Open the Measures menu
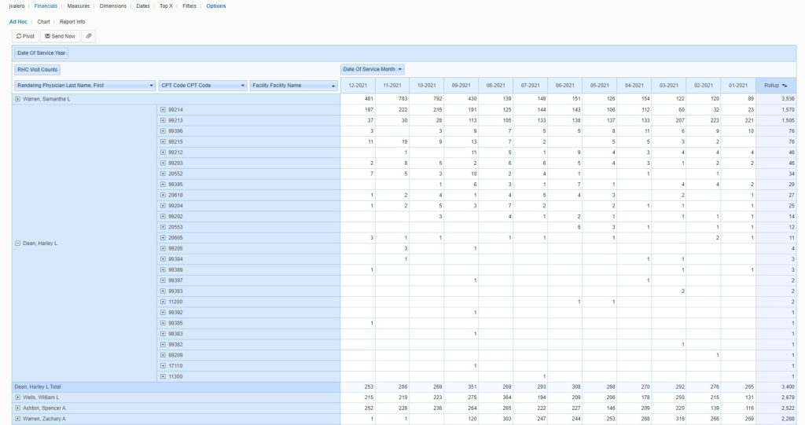Viewport: 805px width, 425px height. (79, 5)
